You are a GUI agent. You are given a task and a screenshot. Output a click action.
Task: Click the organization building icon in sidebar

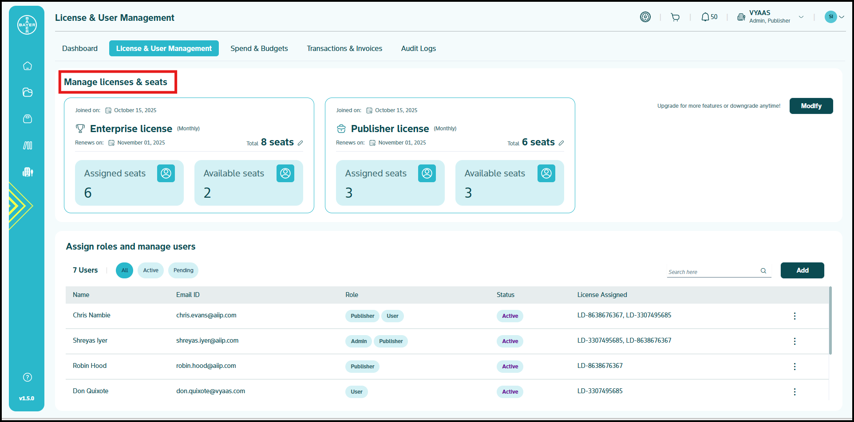(28, 172)
